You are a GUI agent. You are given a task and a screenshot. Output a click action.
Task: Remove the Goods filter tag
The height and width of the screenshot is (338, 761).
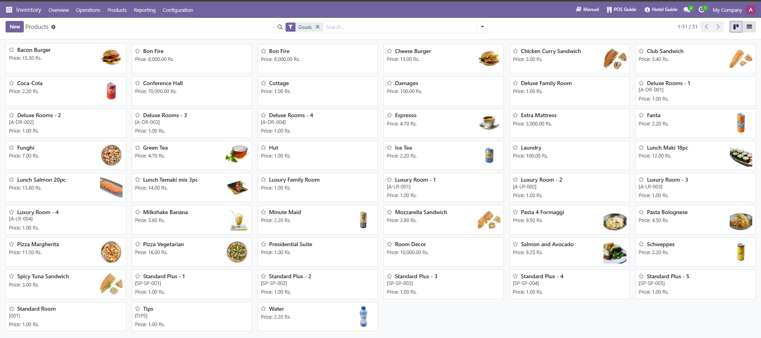[x=318, y=27]
